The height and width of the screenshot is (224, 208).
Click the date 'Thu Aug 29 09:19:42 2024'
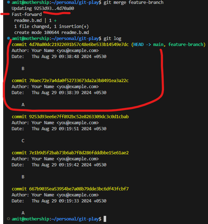[61, 165]
